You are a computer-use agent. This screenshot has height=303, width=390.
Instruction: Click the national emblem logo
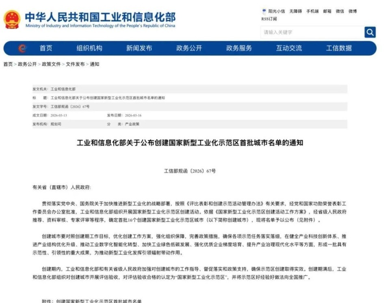(x=12, y=19)
